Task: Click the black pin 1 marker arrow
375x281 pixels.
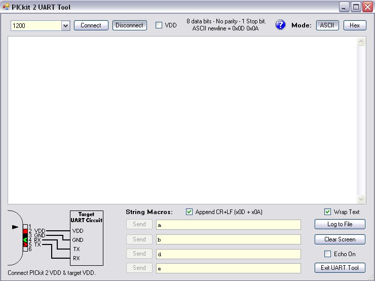Action: [15, 227]
